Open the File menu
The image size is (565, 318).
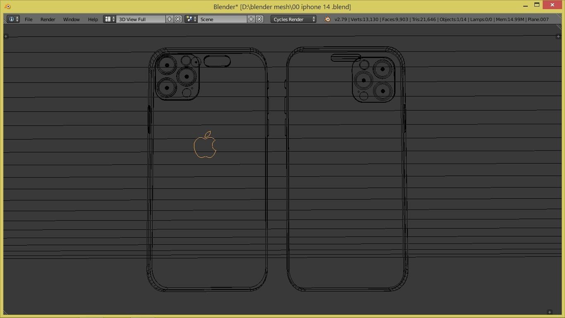coord(29,19)
